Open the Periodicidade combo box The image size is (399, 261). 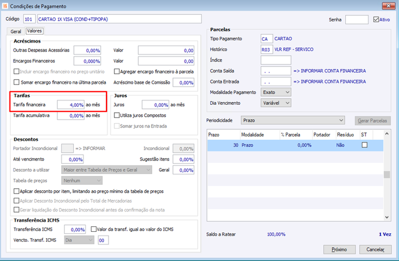293,120
